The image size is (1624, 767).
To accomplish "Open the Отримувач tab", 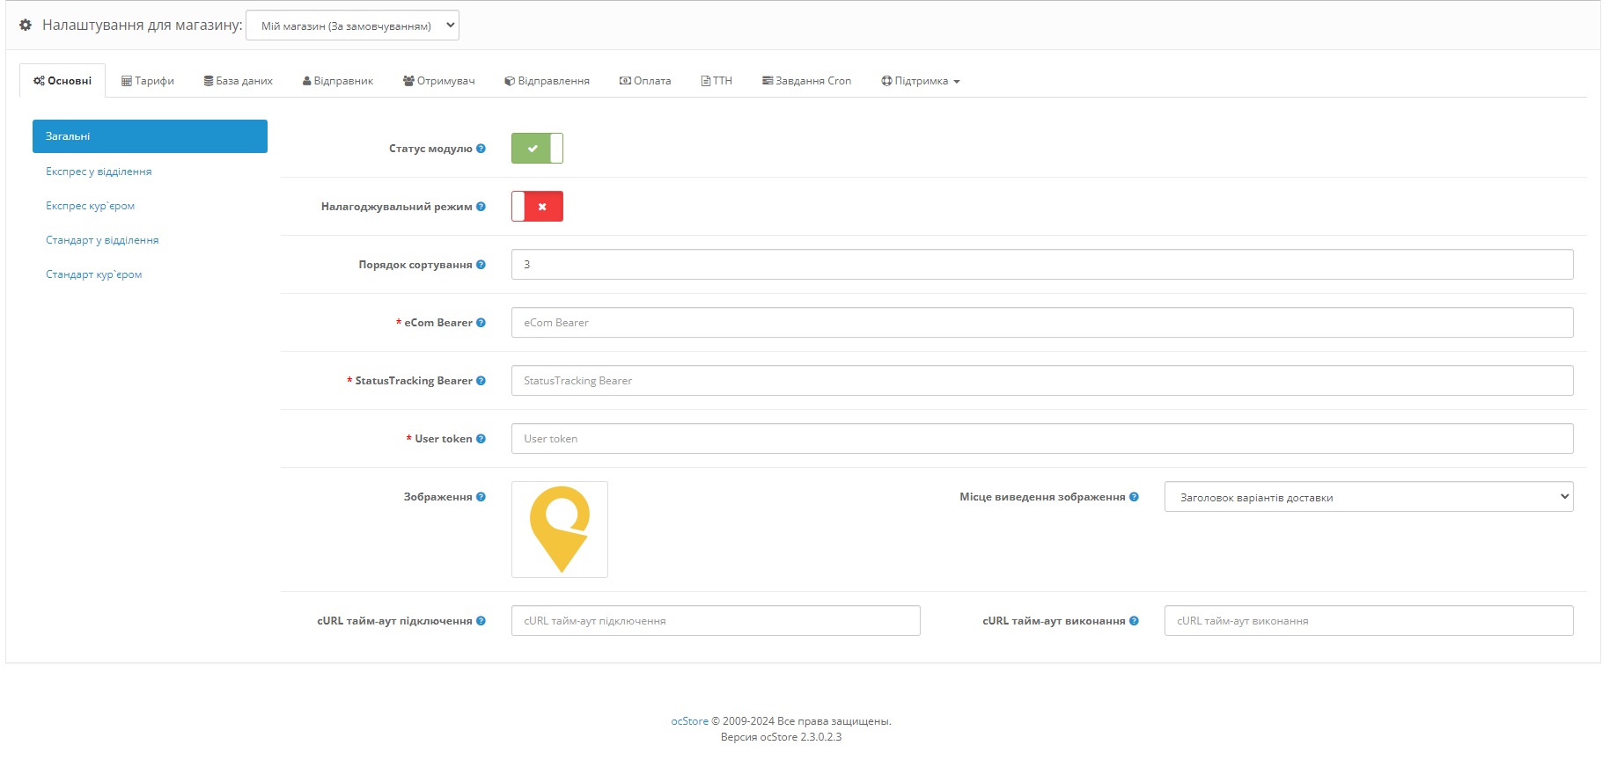I will [x=438, y=81].
